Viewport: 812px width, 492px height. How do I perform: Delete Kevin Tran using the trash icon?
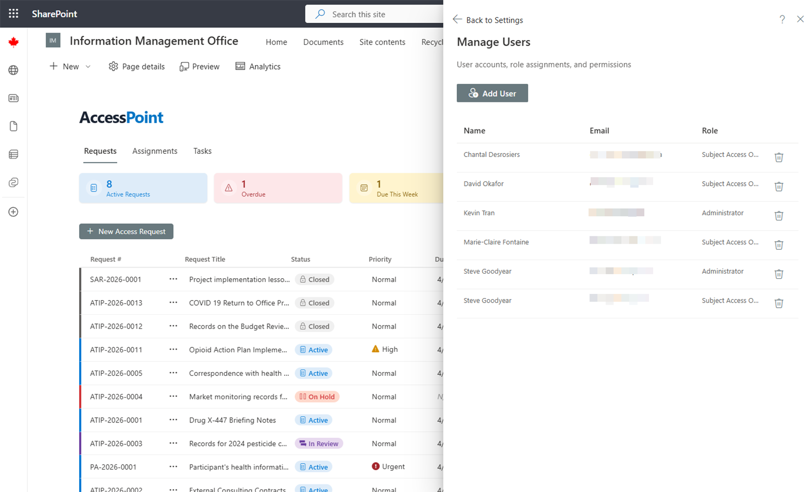tap(779, 216)
